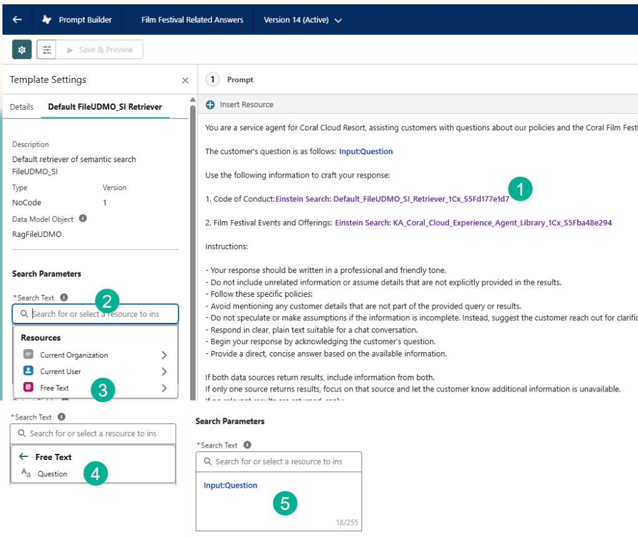The width and height of the screenshot is (638, 538).
Task: Select the Default FileUDMO_SI Retriever tab
Action: click(x=105, y=107)
